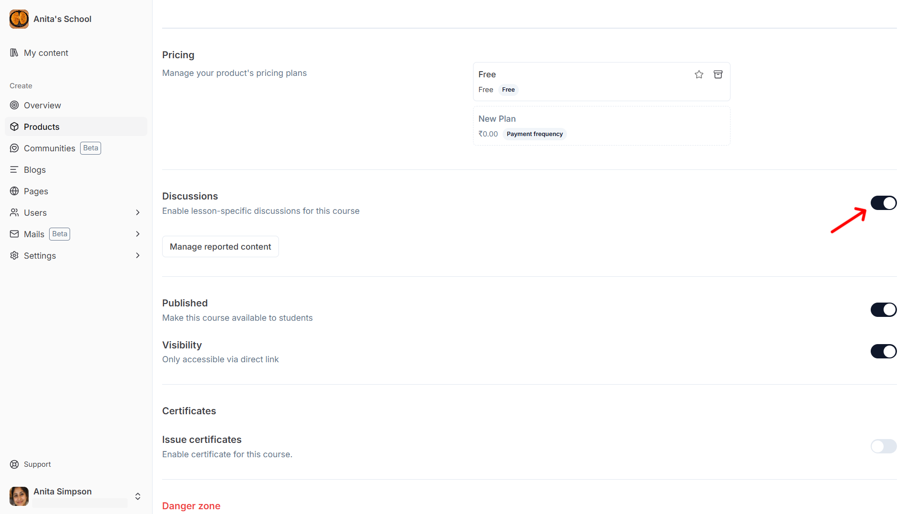This screenshot has height=514, width=906.
Task: Open the New Plan card
Action: (x=601, y=126)
